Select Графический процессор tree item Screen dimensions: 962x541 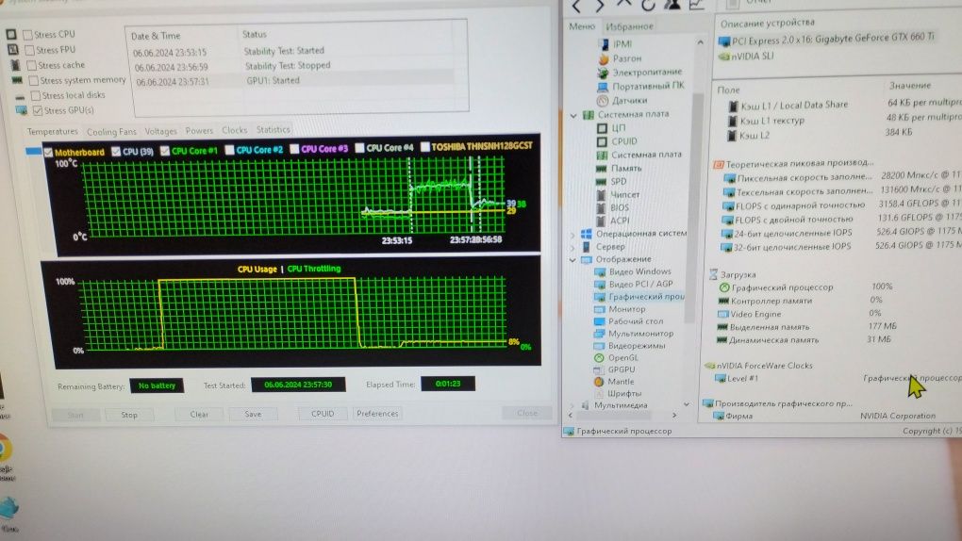coord(639,297)
